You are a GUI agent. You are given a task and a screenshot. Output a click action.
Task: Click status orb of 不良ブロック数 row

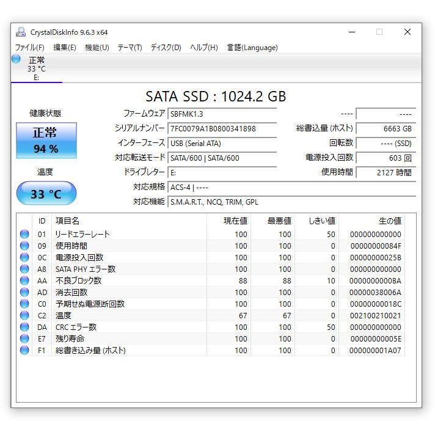tap(24, 281)
